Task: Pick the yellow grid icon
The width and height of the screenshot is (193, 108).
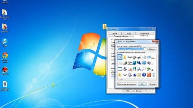Action: (139, 75)
